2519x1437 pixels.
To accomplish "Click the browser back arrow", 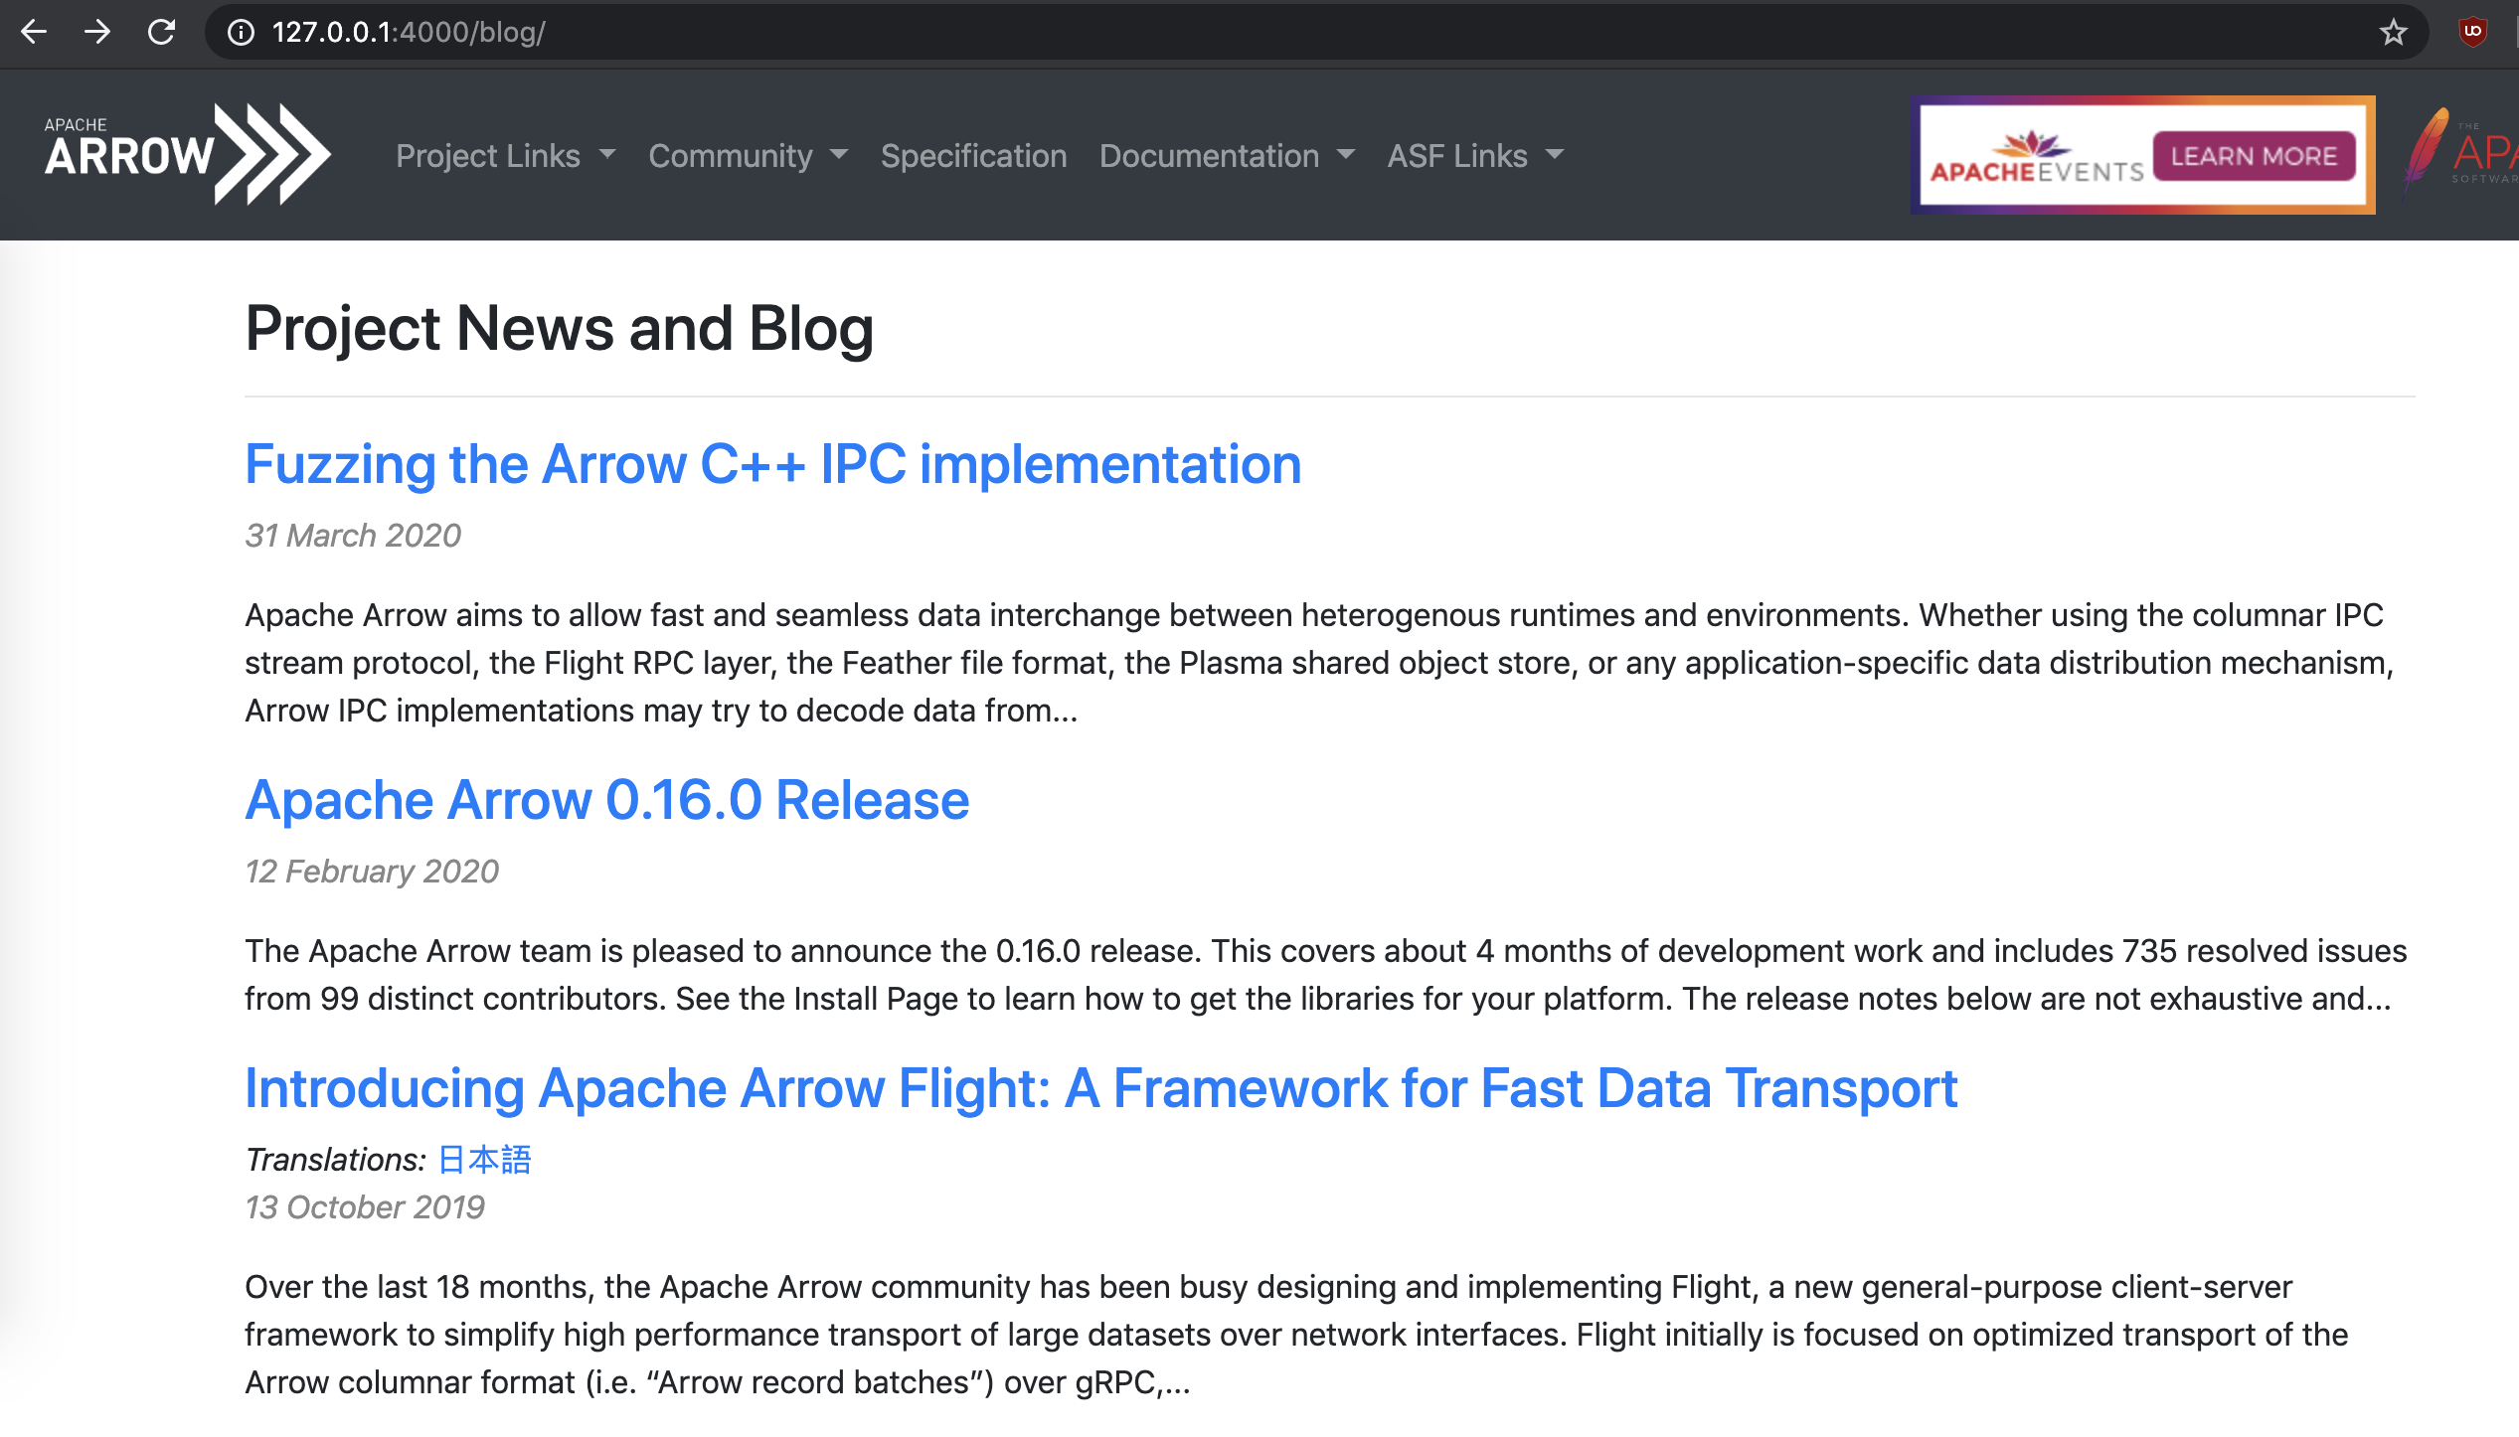I will pyautogui.click(x=34, y=32).
